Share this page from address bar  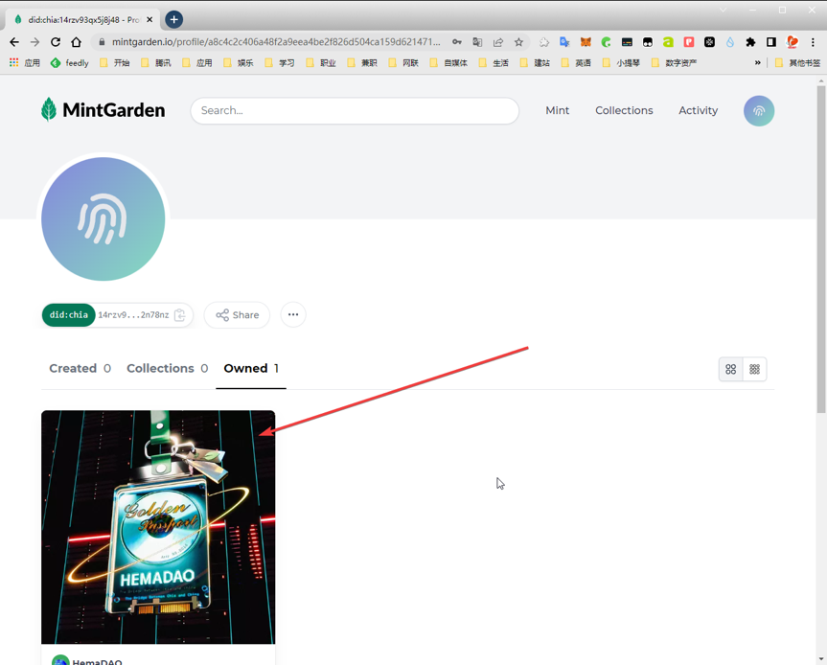pos(498,42)
